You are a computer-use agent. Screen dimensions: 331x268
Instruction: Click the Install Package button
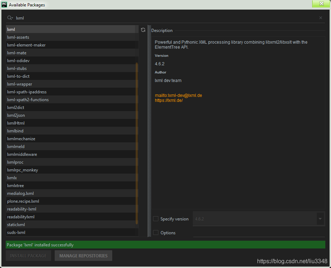pos(28,256)
